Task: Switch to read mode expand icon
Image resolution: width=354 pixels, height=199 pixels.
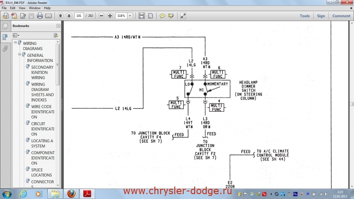Action: (183, 16)
